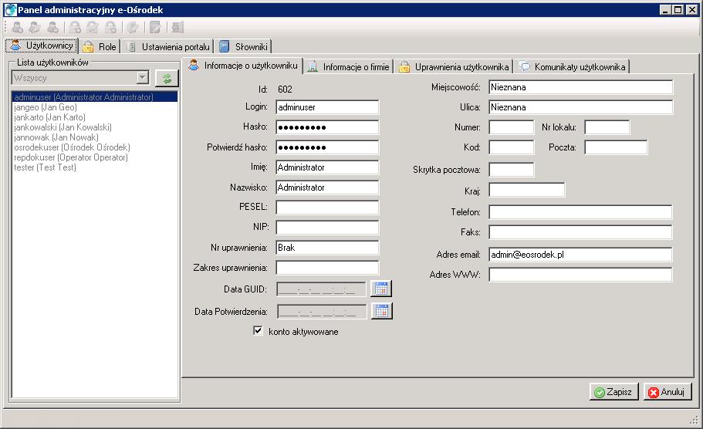Click the Numer input field

512,127
